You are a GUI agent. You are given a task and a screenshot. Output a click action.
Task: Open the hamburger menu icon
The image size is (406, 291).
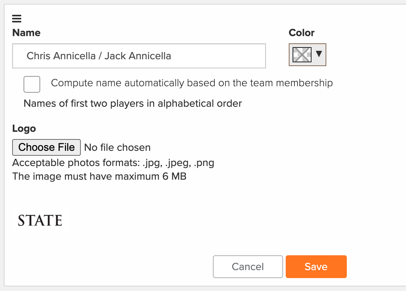17,19
